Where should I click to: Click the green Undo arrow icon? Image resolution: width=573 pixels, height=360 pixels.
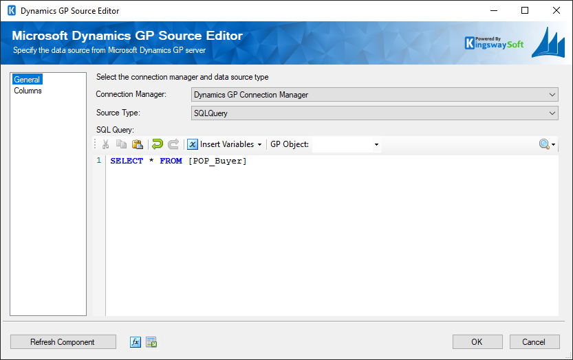pos(158,144)
